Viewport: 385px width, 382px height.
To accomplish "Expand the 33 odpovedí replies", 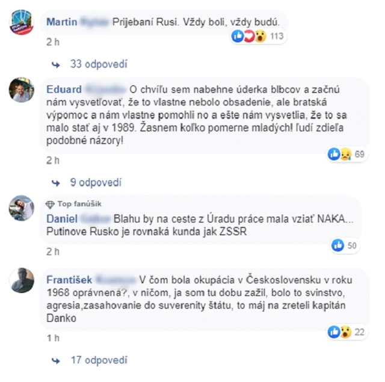I will coord(99,64).
